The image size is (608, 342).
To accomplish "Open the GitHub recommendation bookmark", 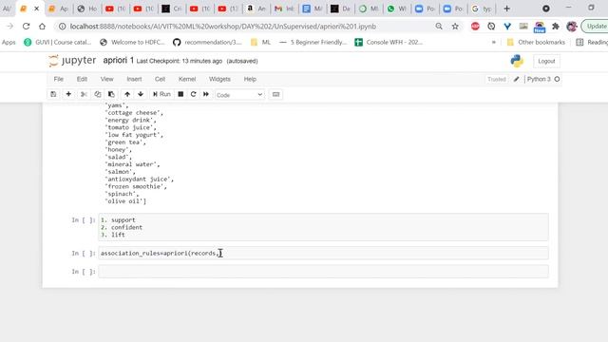I will (207, 42).
